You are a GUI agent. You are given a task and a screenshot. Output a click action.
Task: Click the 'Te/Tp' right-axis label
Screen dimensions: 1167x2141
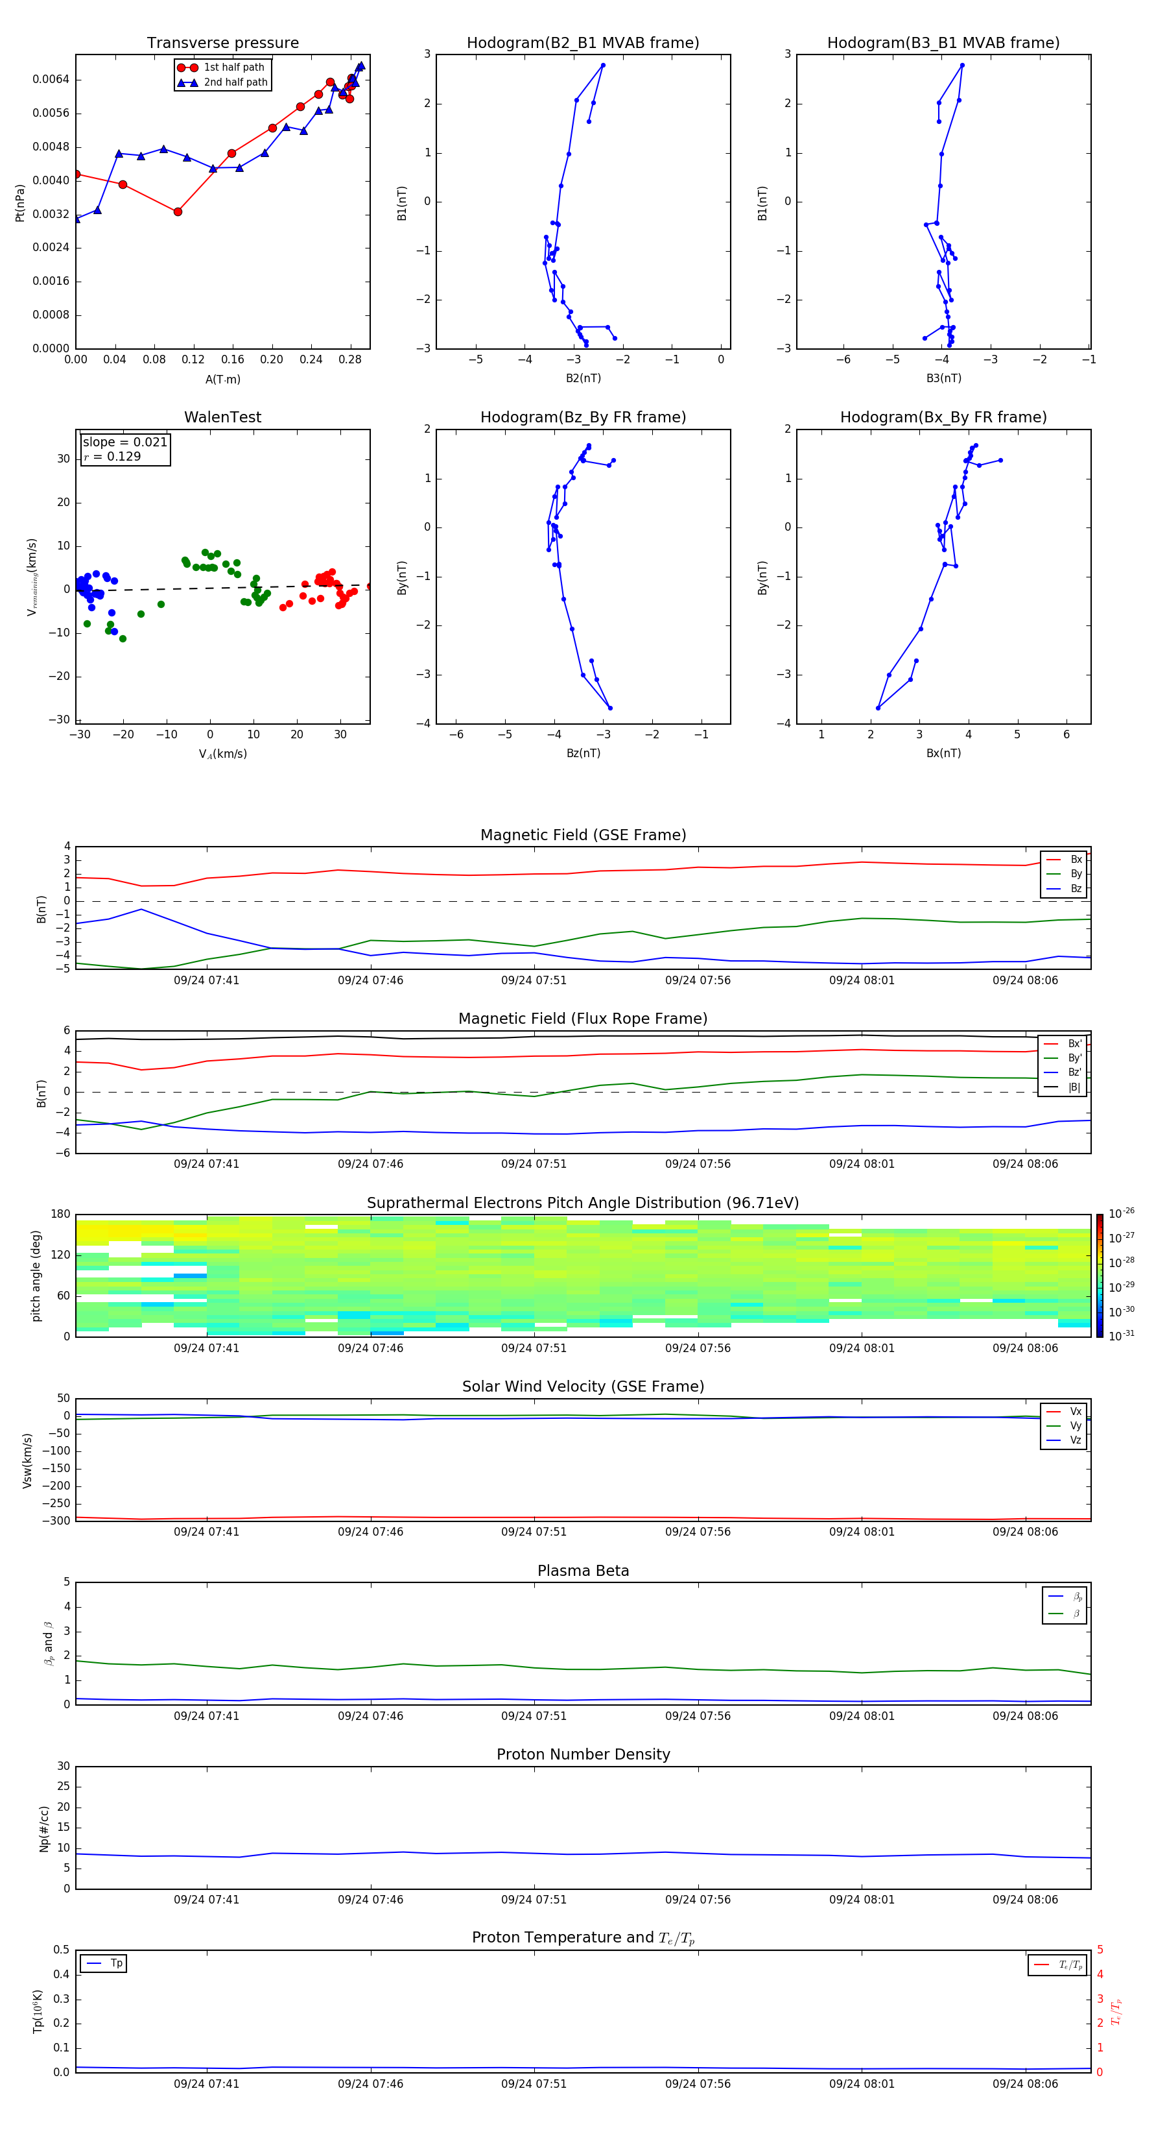[1116, 2011]
